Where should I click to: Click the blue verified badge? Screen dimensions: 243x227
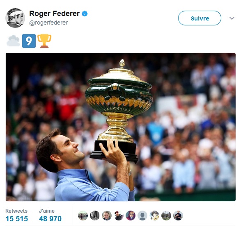85,14
